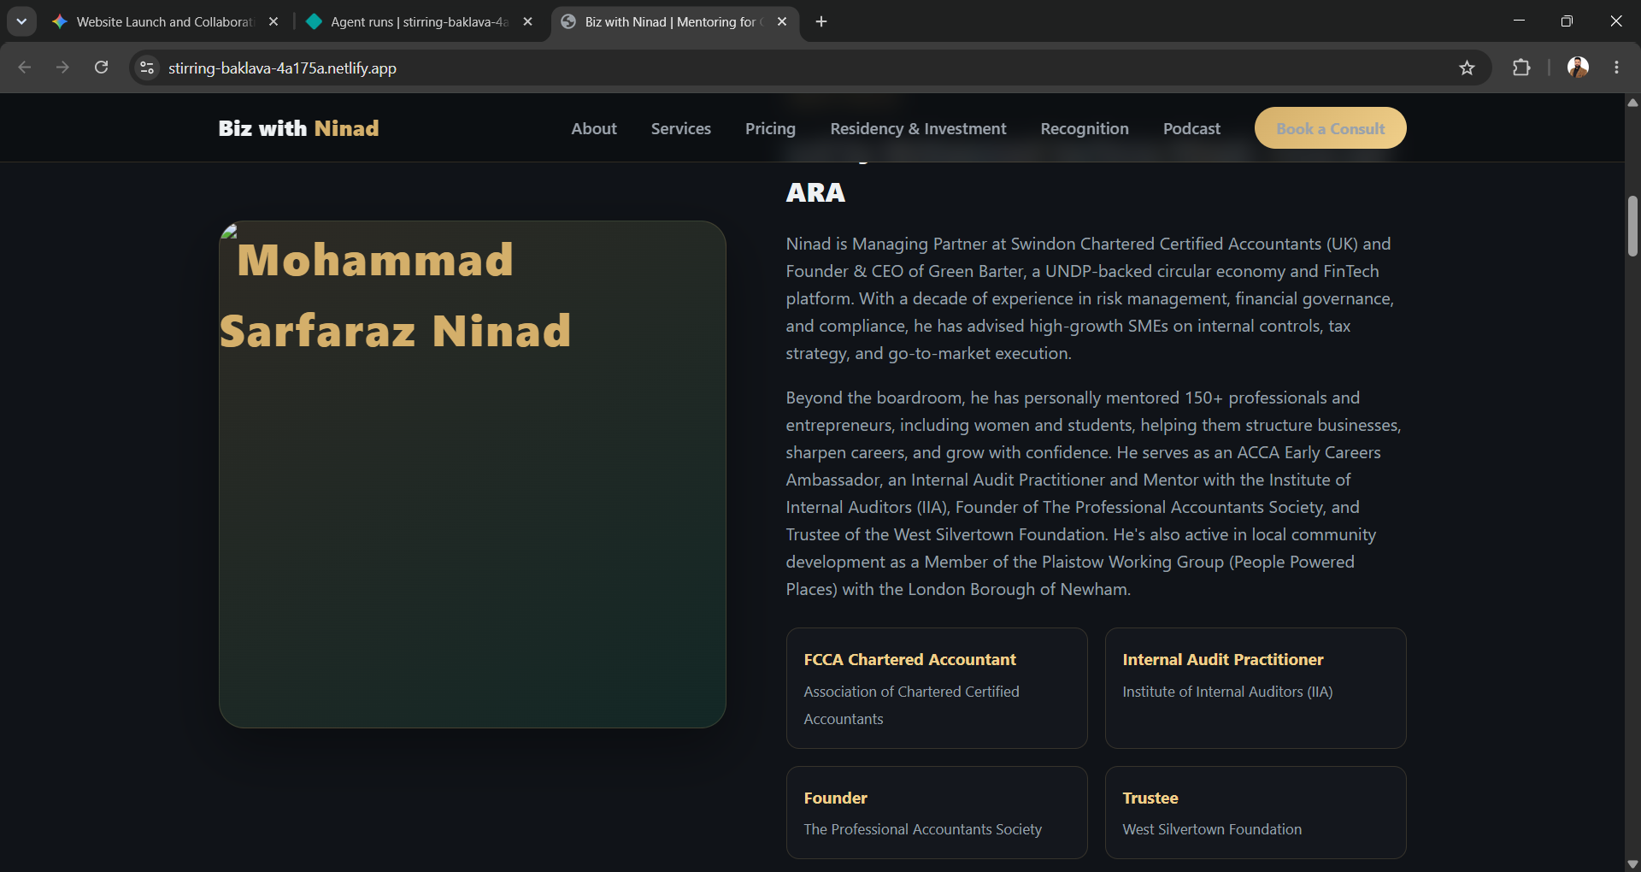
Task: Reload the current page
Action: (101, 68)
